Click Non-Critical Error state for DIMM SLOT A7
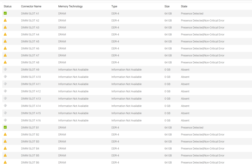 (x=214, y=55)
